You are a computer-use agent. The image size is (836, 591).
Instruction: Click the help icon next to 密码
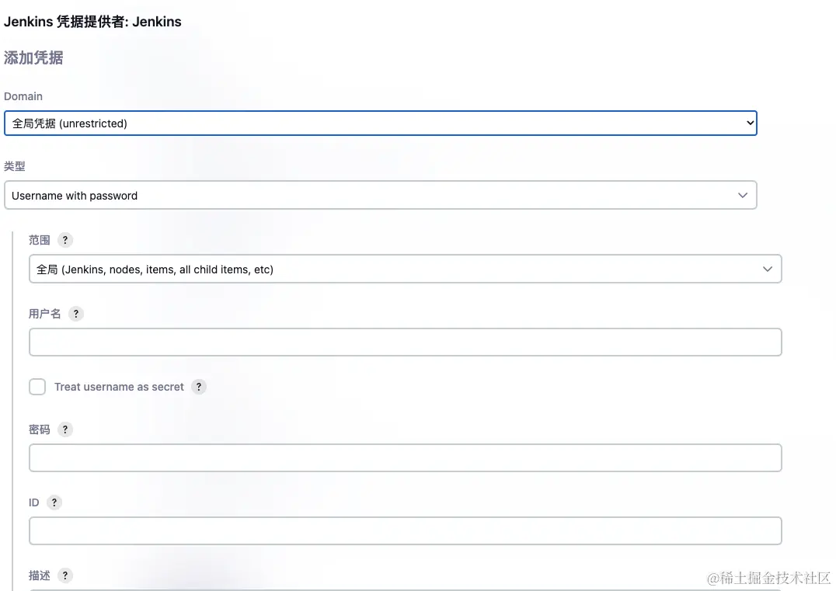click(x=65, y=429)
